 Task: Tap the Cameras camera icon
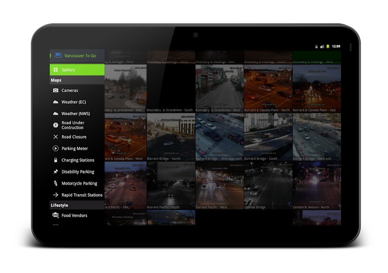[56, 90]
